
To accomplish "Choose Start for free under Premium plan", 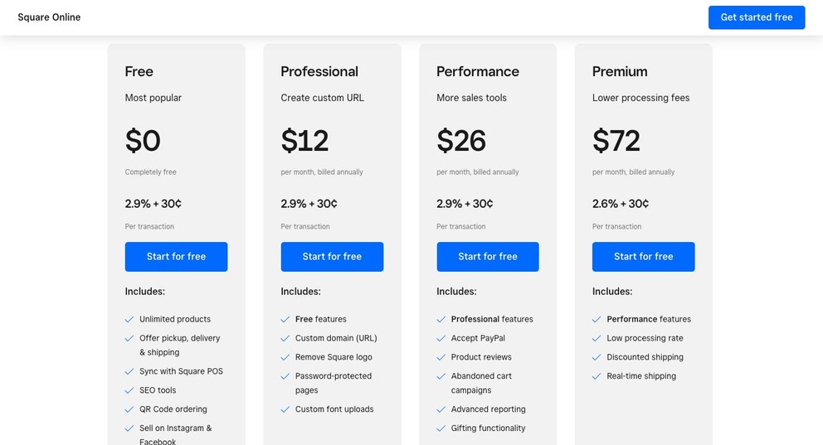I will (643, 257).
